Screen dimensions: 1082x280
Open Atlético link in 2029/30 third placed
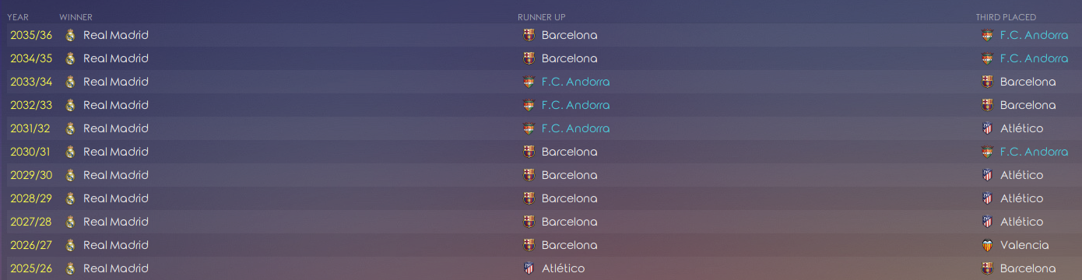tap(1021, 175)
